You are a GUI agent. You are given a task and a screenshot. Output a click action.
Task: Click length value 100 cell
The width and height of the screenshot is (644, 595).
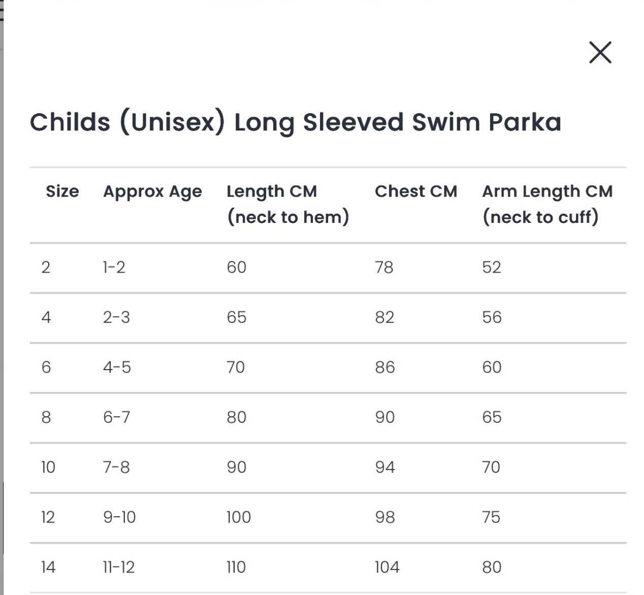[239, 517]
